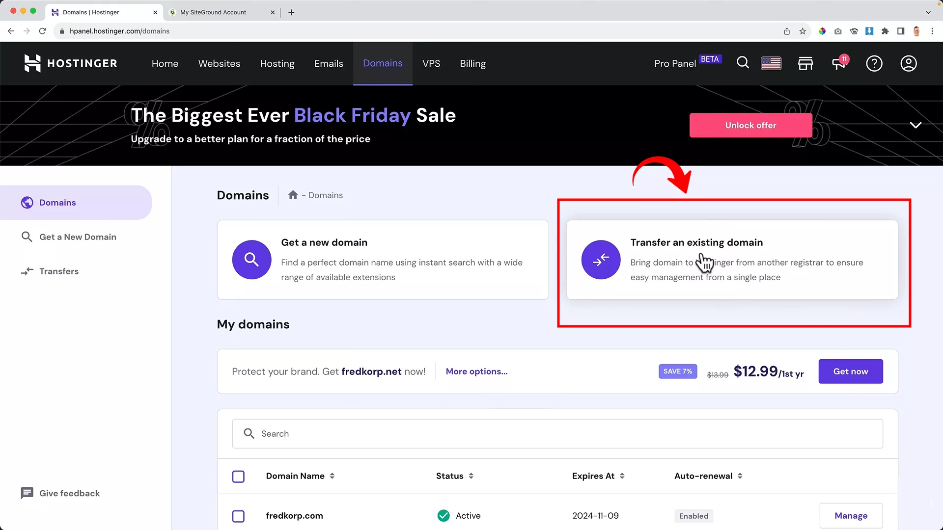Click the home breadcrumb icon
The width and height of the screenshot is (943, 530).
click(293, 195)
